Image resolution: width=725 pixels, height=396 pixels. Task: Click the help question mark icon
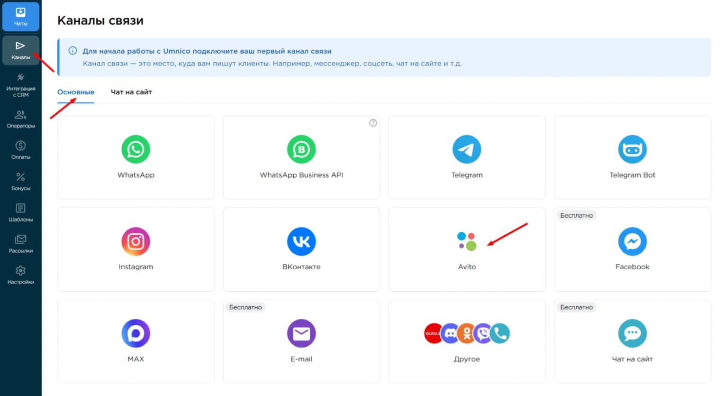tap(373, 123)
